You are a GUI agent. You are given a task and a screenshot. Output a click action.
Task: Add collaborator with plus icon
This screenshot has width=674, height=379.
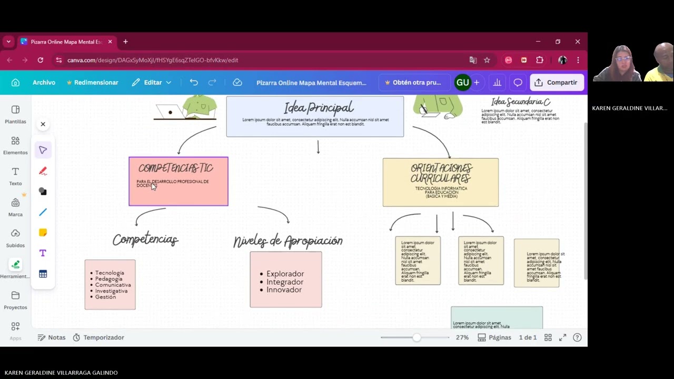[477, 83]
